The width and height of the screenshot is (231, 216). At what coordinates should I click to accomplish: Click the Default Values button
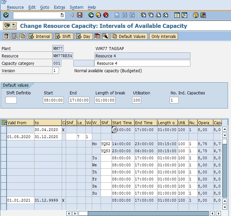click(129, 36)
